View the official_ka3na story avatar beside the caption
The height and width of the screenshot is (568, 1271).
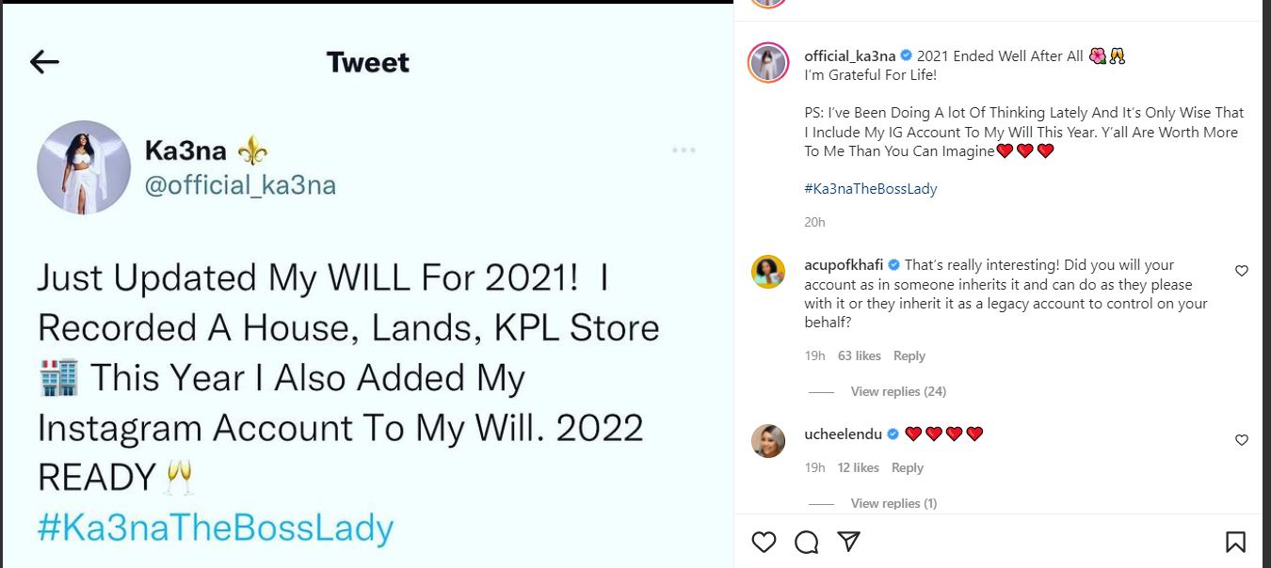coord(767,64)
